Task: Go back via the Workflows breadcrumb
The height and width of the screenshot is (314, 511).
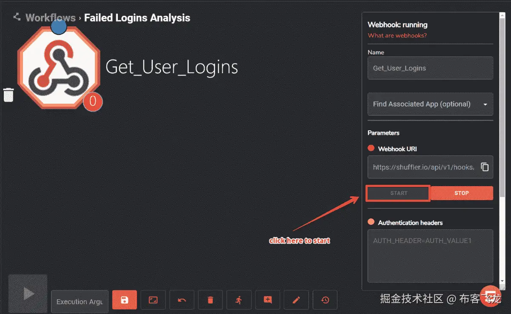Action: pyautogui.click(x=51, y=17)
